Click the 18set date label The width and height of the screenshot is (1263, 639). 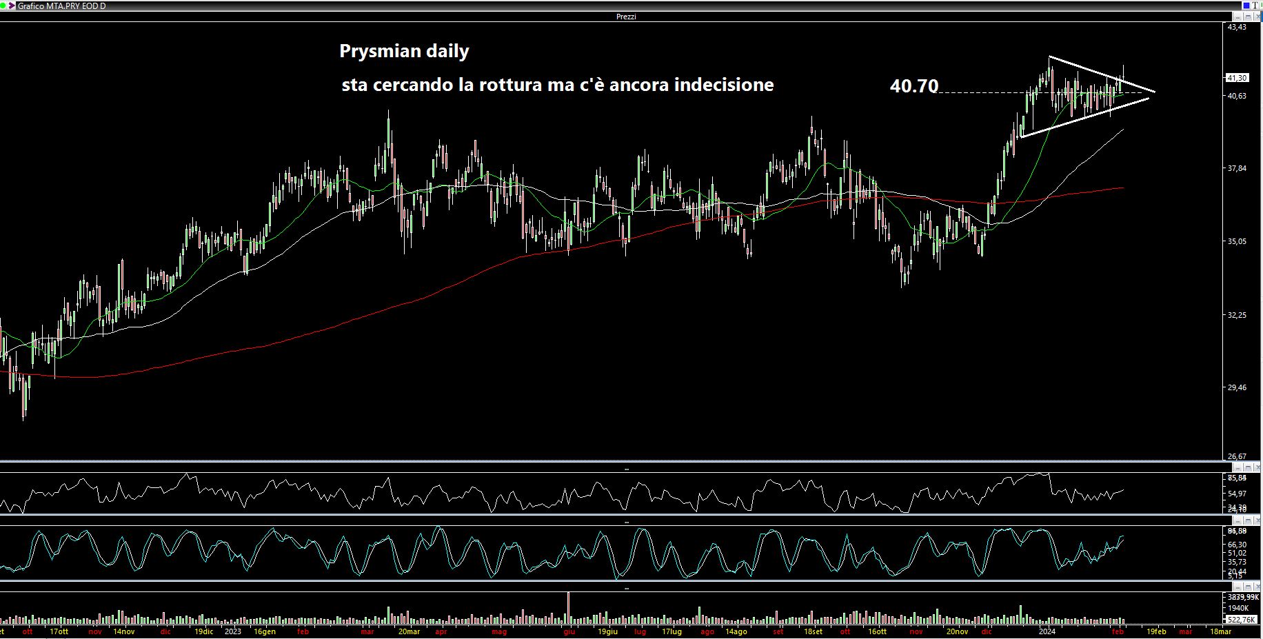click(813, 631)
